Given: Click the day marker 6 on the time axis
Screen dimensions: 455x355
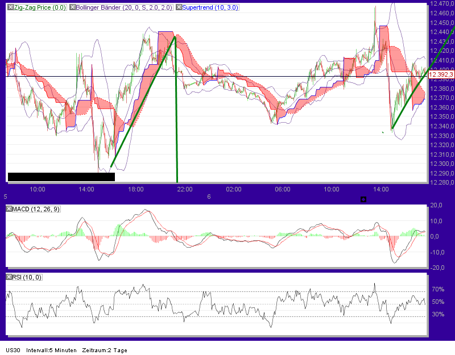Looking at the screenshot, I should (x=209, y=197).
